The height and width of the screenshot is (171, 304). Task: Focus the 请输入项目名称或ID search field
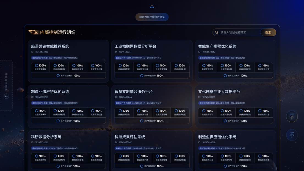239,32
